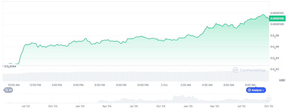Select Jul '25 on the range navigator

242,106
